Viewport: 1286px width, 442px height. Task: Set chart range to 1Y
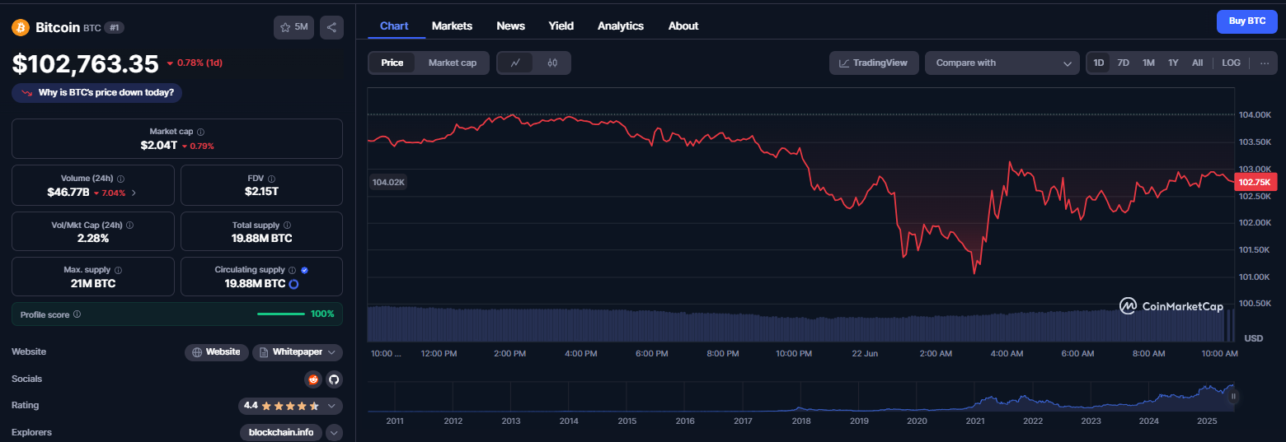1173,63
